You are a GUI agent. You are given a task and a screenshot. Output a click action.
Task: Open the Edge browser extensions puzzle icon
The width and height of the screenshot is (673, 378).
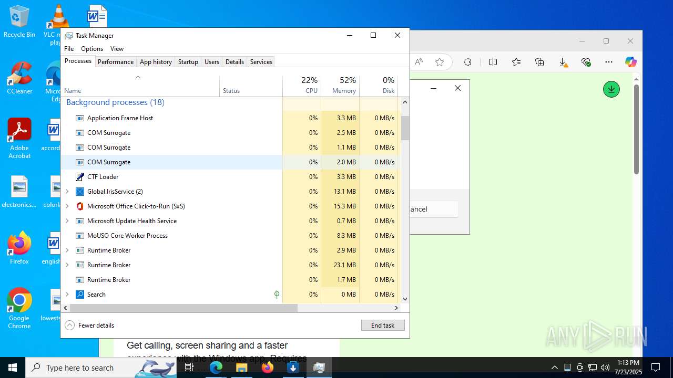[x=467, y=62]
